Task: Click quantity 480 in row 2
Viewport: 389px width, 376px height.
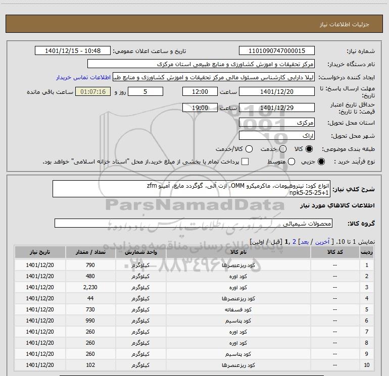Action: point(90,276)
